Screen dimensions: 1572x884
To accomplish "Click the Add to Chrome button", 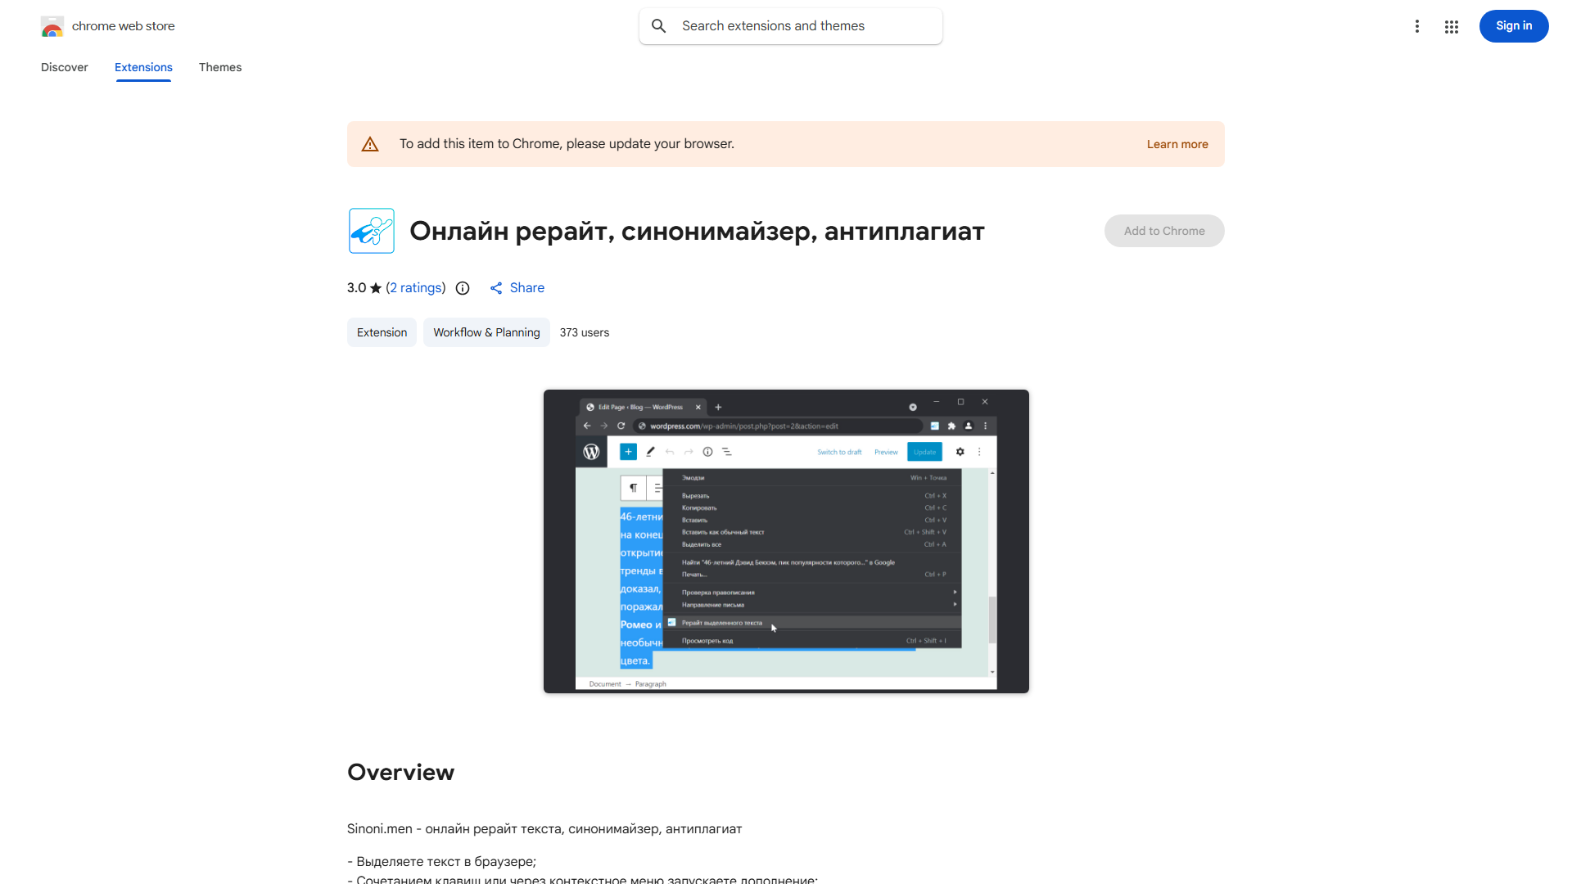I will (1163, 231).
